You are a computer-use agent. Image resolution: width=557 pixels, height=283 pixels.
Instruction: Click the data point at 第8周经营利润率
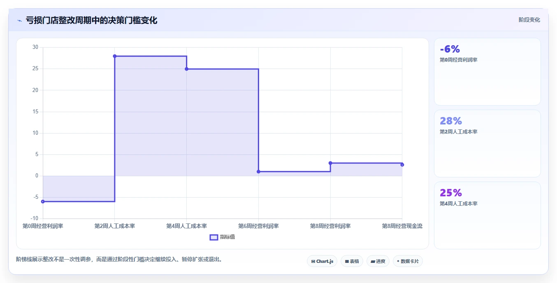click(x=330, y=163)
